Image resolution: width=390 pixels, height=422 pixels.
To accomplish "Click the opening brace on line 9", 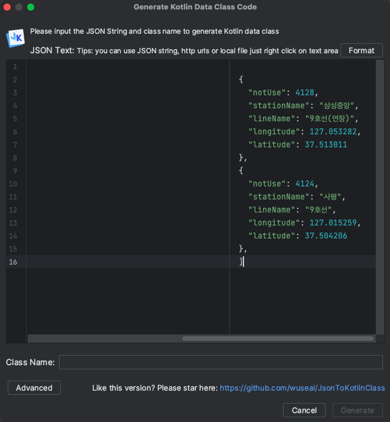I will 241,170.
